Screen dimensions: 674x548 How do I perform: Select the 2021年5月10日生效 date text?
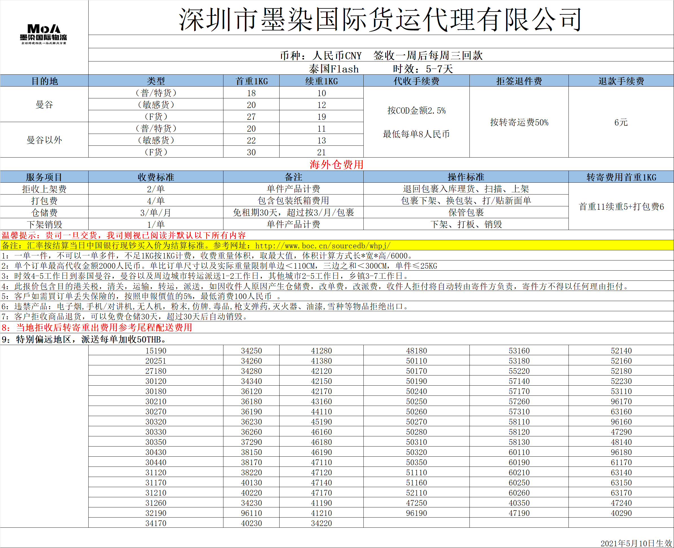(x=636, y=543)
